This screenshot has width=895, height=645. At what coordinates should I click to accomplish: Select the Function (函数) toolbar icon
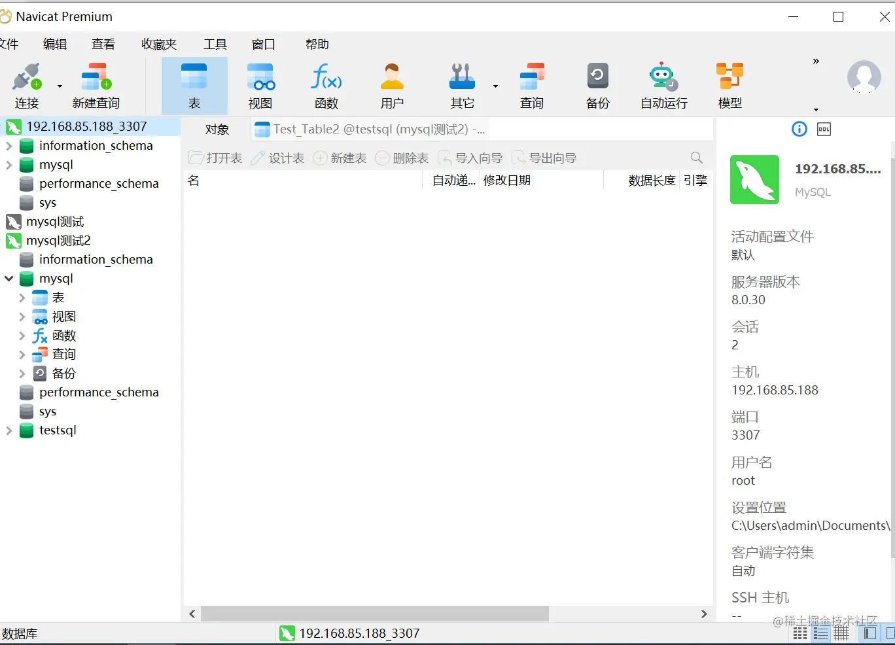coord(326,86)
